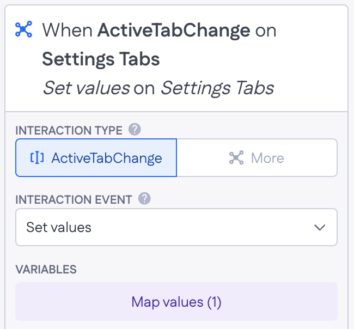Screen dimensions: 354x329
Task: Click the blue interaction node icon in header
Action: (x=24, y=29)
